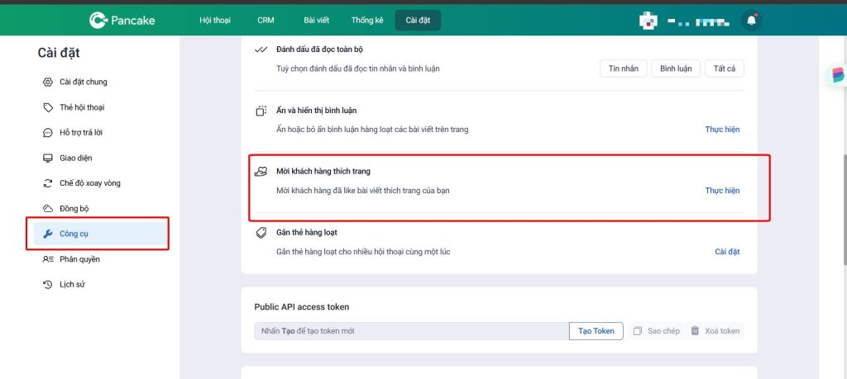Click Thực hiện for Mời khách hàng thích trang
This screenshot has height=379, width=847.
(721, 191)
